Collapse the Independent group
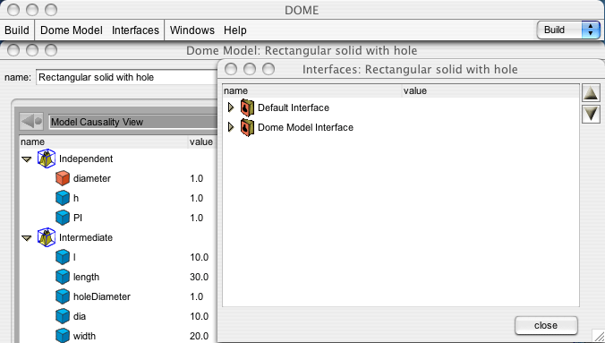 27,159
